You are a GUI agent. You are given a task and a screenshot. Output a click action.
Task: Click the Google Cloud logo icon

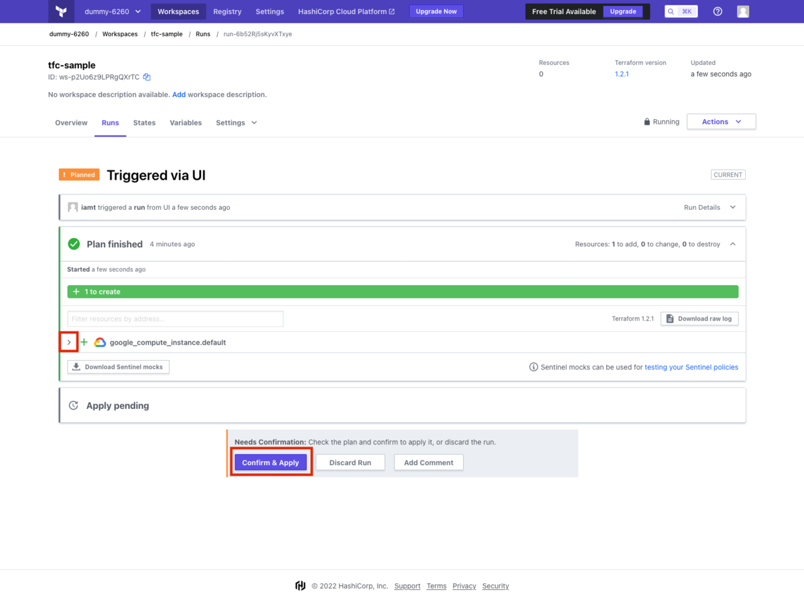pos(100,343)
